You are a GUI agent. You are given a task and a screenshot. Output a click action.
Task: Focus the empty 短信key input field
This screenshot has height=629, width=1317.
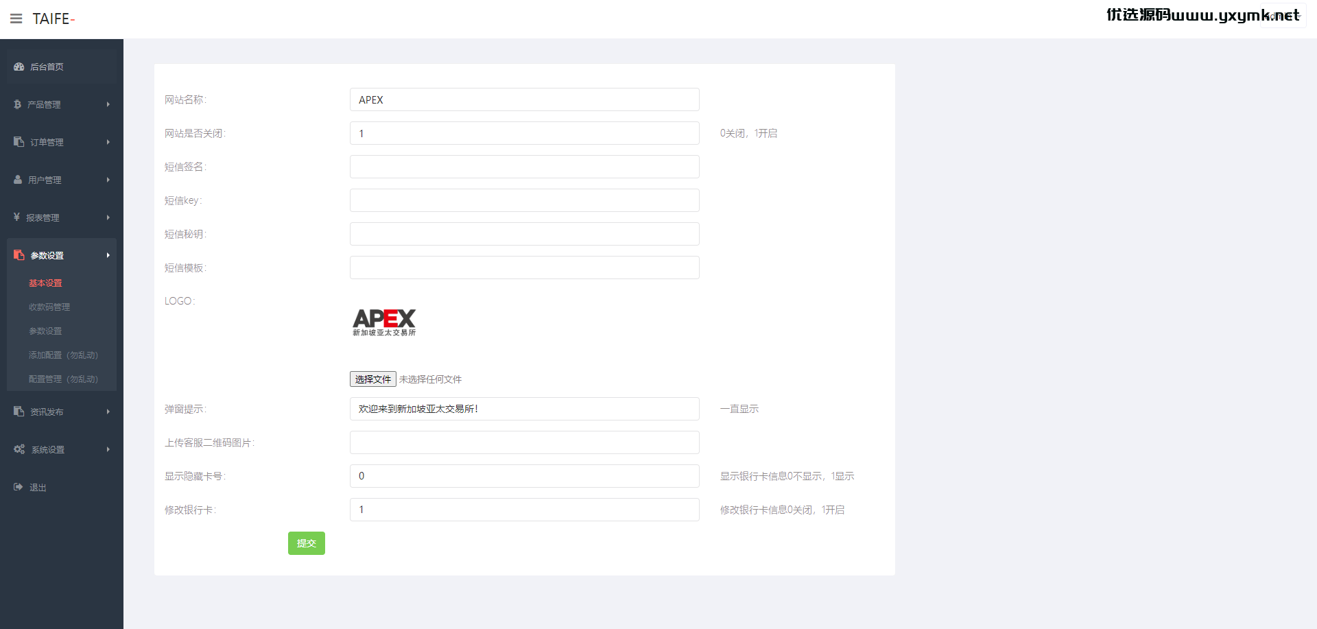[525, 200]
